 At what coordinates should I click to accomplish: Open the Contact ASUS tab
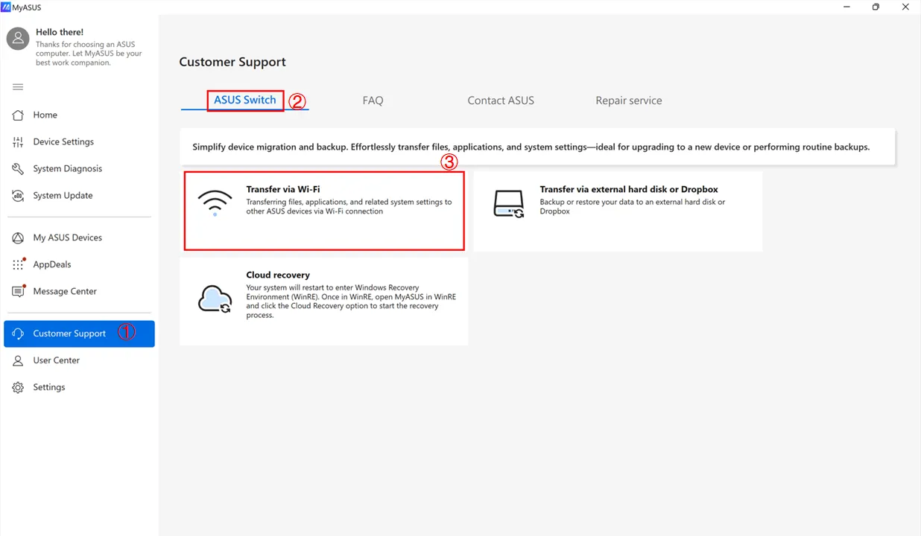[x=500, y=100]
